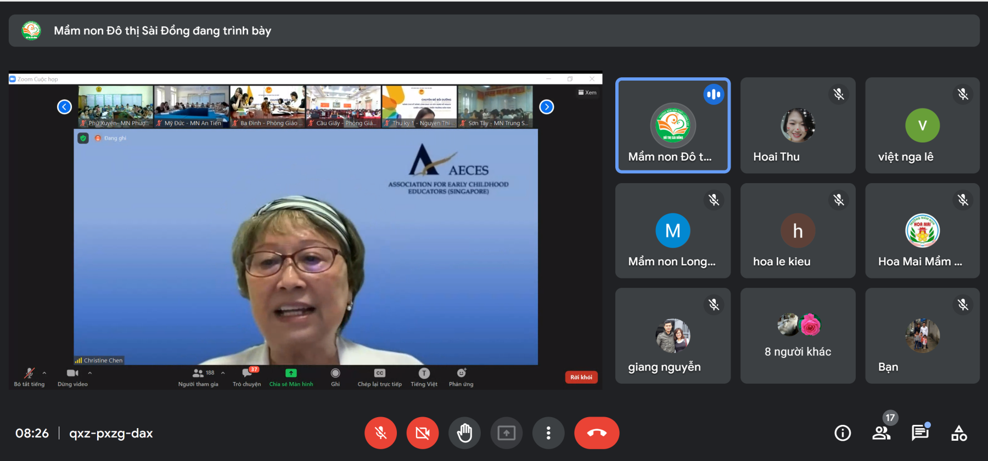
Task: Expand video options arrow beside Dừng video
Action: point(90,373)
